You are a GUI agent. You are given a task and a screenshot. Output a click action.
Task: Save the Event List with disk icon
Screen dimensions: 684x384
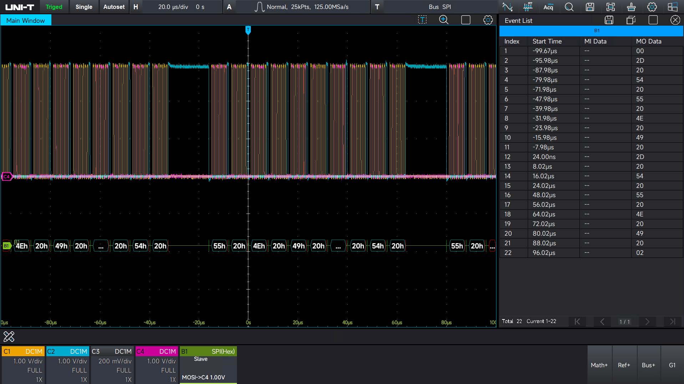click(x=609, y=20)
